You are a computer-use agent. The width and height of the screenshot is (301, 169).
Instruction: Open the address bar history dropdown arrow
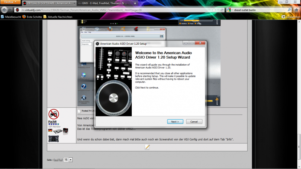tap(218, 10)
